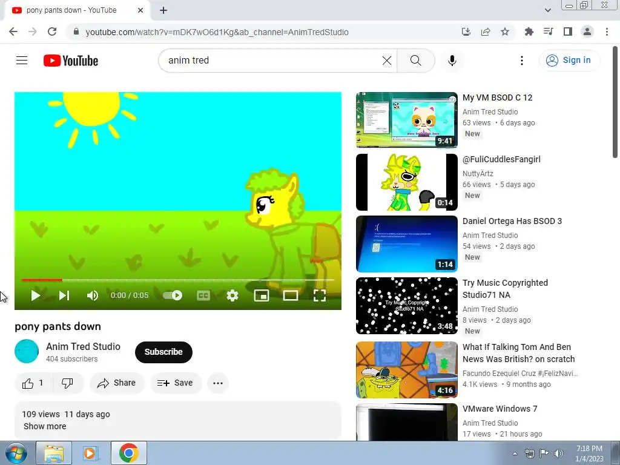Open the Anim Tred Studio channel name

(x=84, y=346)
